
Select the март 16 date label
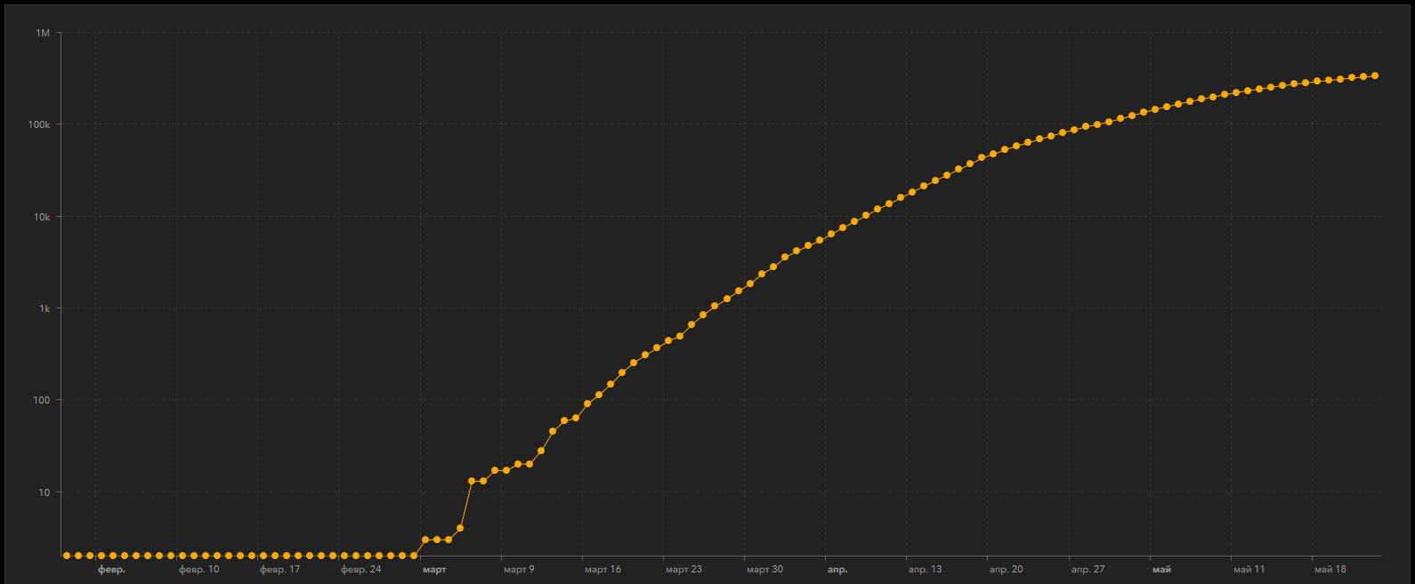coord(602,570)
